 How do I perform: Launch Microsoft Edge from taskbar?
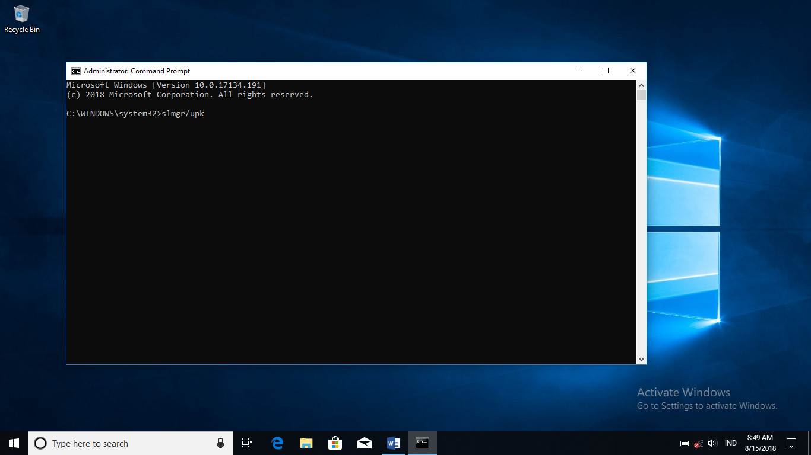[x=277, y=443]
